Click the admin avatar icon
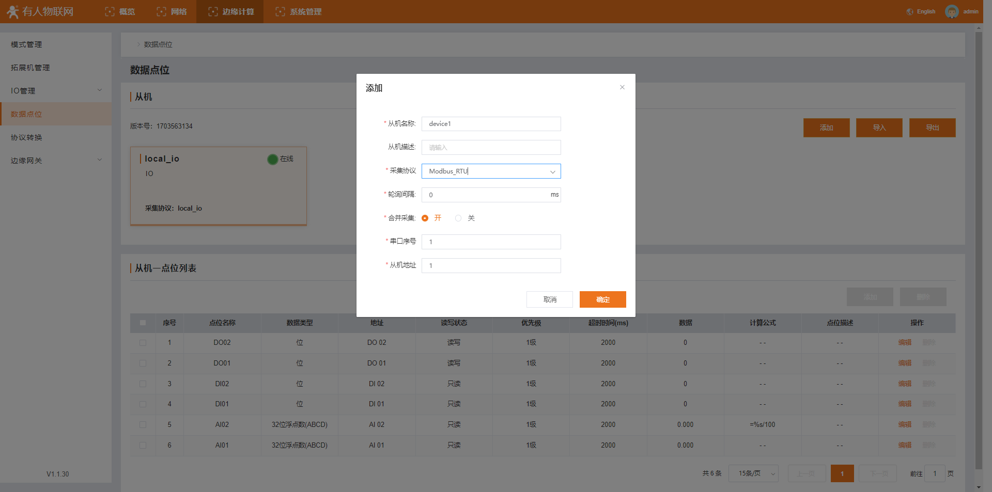The width and height of the screenshot is (992, 492). coord(951,11)
